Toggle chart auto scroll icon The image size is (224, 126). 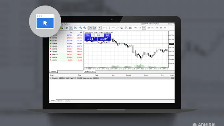coord(90,28)
